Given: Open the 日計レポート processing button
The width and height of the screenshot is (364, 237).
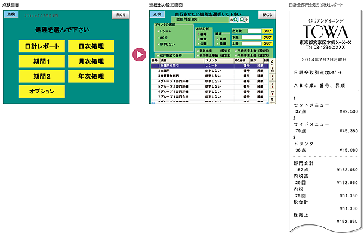Looking at the screenshot, I should pyautogui.click(x=42, y=46).
